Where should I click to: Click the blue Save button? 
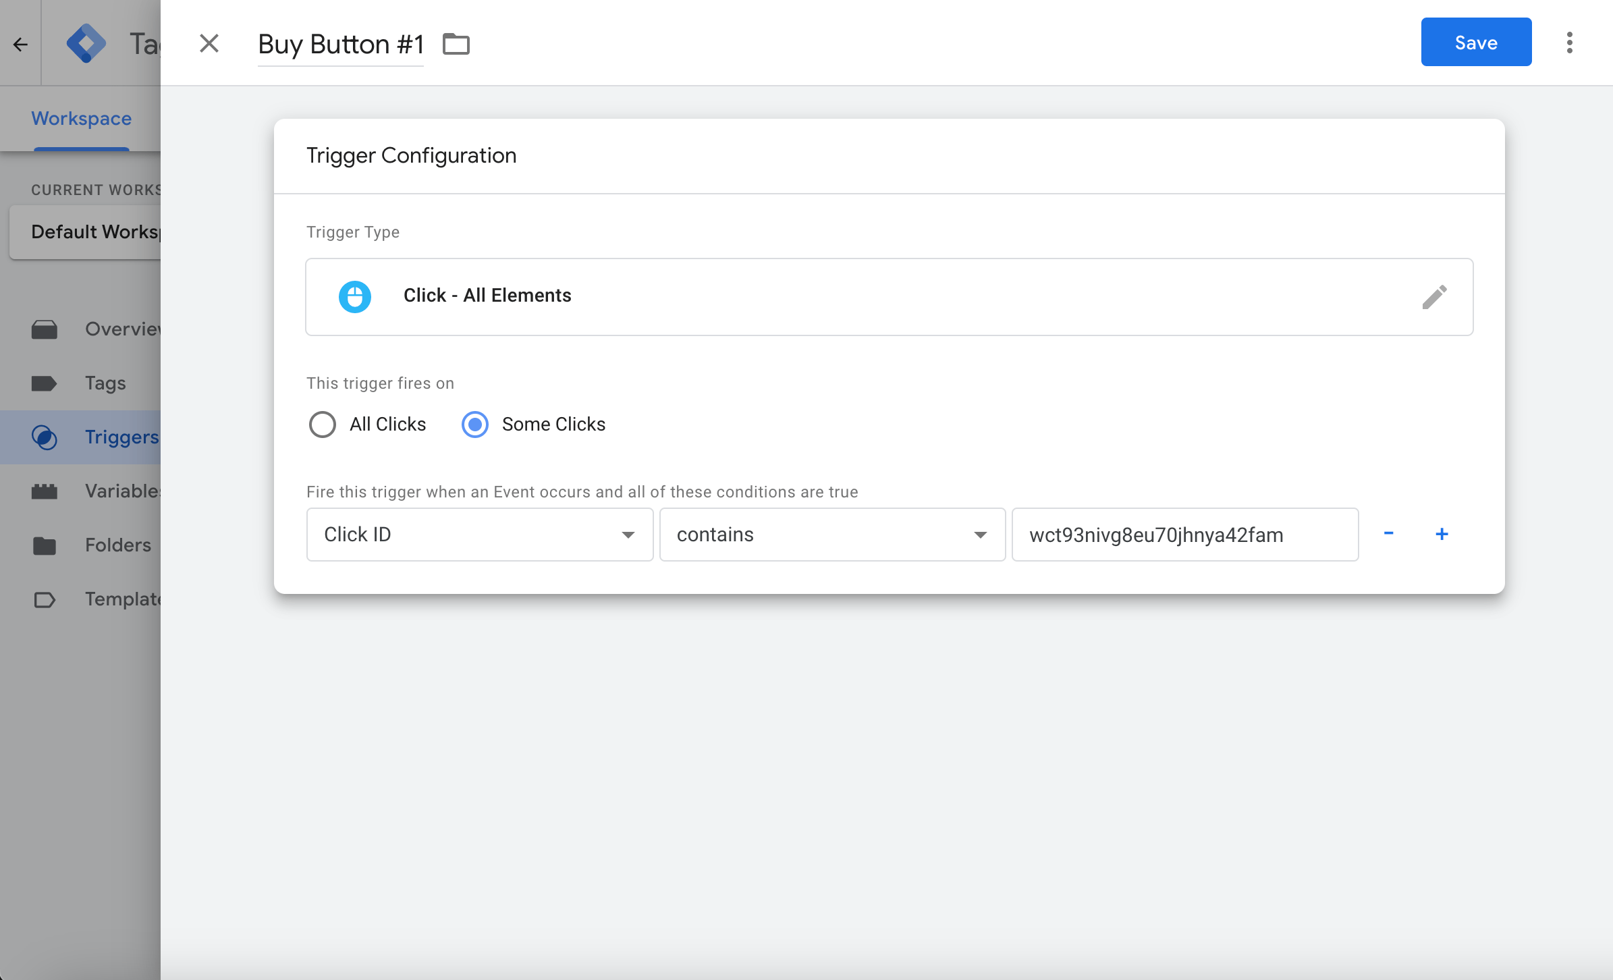(x=1476, y=43)
